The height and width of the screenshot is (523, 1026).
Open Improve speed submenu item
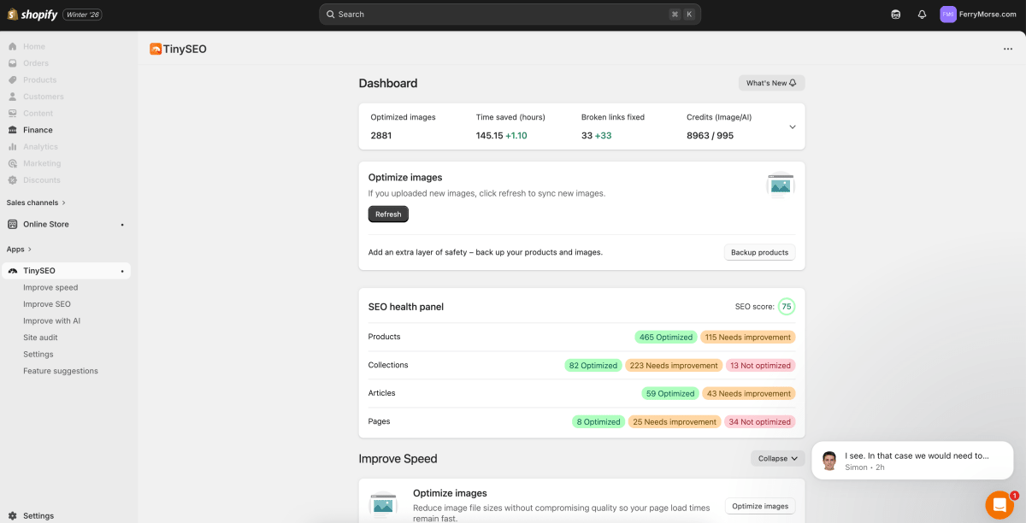[x=50, y=287]
